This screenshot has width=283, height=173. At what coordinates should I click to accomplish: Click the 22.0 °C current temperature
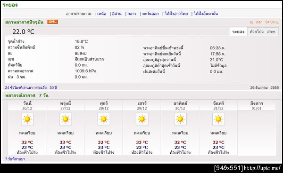tap(24, 31)
